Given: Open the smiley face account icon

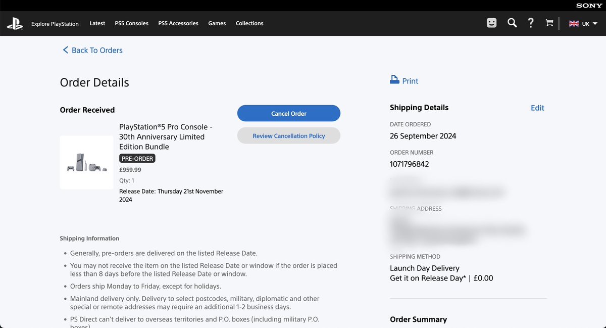Looking at the screenshot, I should (491, 23).
